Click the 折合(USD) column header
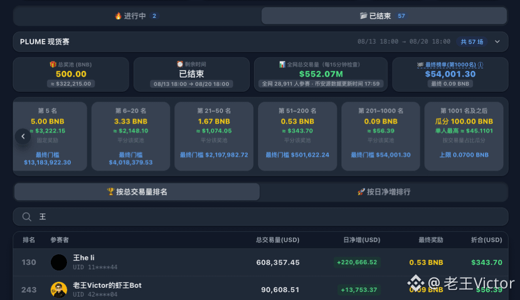This screenshot has width=520, height=300. coord(487,240)
